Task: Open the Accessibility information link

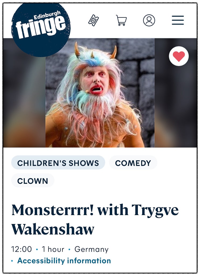Action: tap(64, 261)
